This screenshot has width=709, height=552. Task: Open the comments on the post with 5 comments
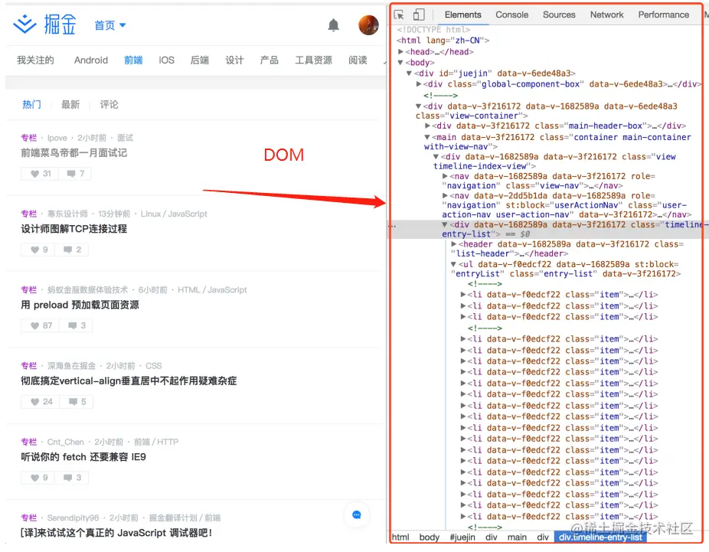[x=77, y=401]
